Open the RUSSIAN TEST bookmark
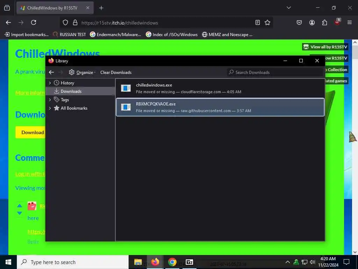This screenshot has width=358, height=269. (70, 35)
